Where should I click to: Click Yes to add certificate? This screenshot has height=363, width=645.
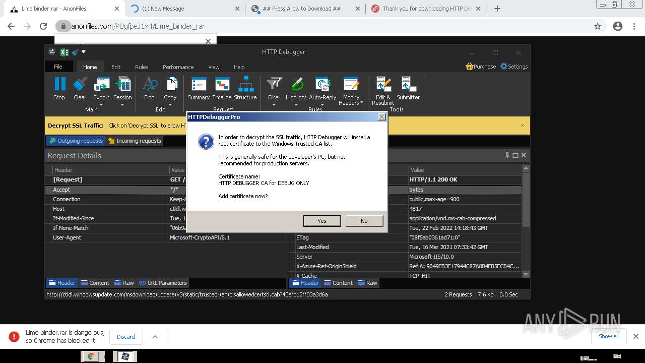tap(322, 221)
